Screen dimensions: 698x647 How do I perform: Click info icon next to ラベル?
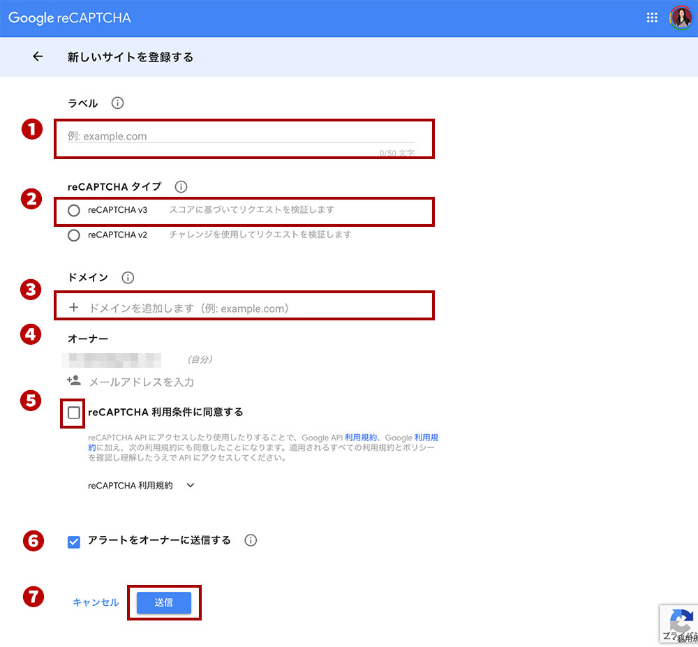117,103
